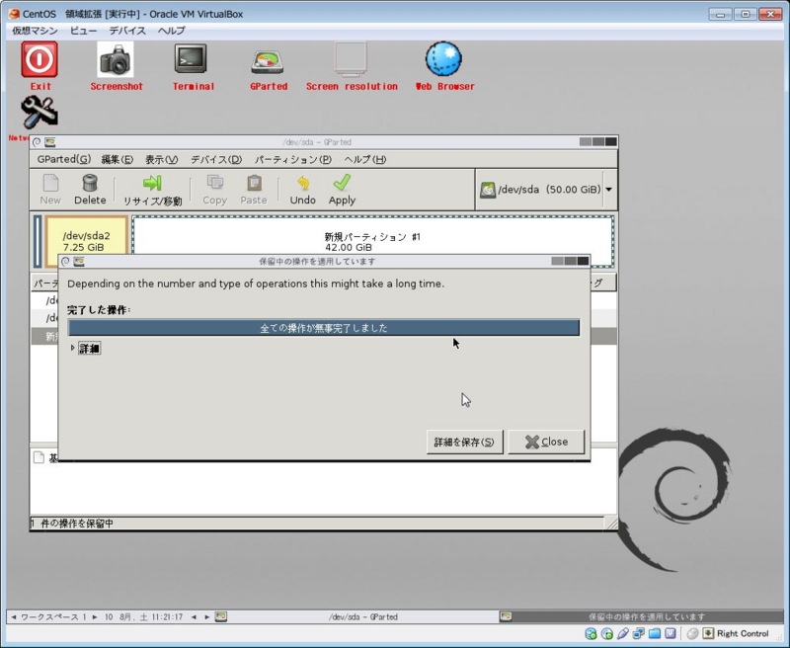Launch the Terminal desktop icon
This screenshot has width=790, height=648.
coord(193,61)
